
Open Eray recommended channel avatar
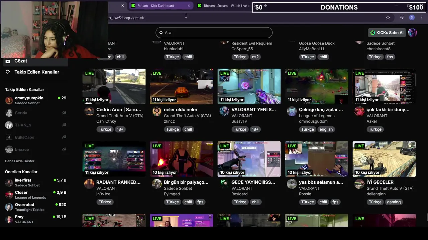(x=9, y=219)
